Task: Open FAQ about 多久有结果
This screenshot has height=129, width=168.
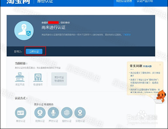Action: tap(145, 74)
